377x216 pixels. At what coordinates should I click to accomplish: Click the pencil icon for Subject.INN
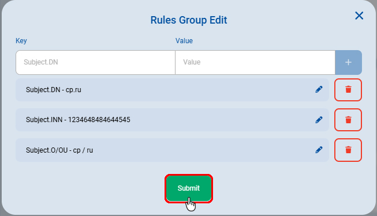click(319, 120)
